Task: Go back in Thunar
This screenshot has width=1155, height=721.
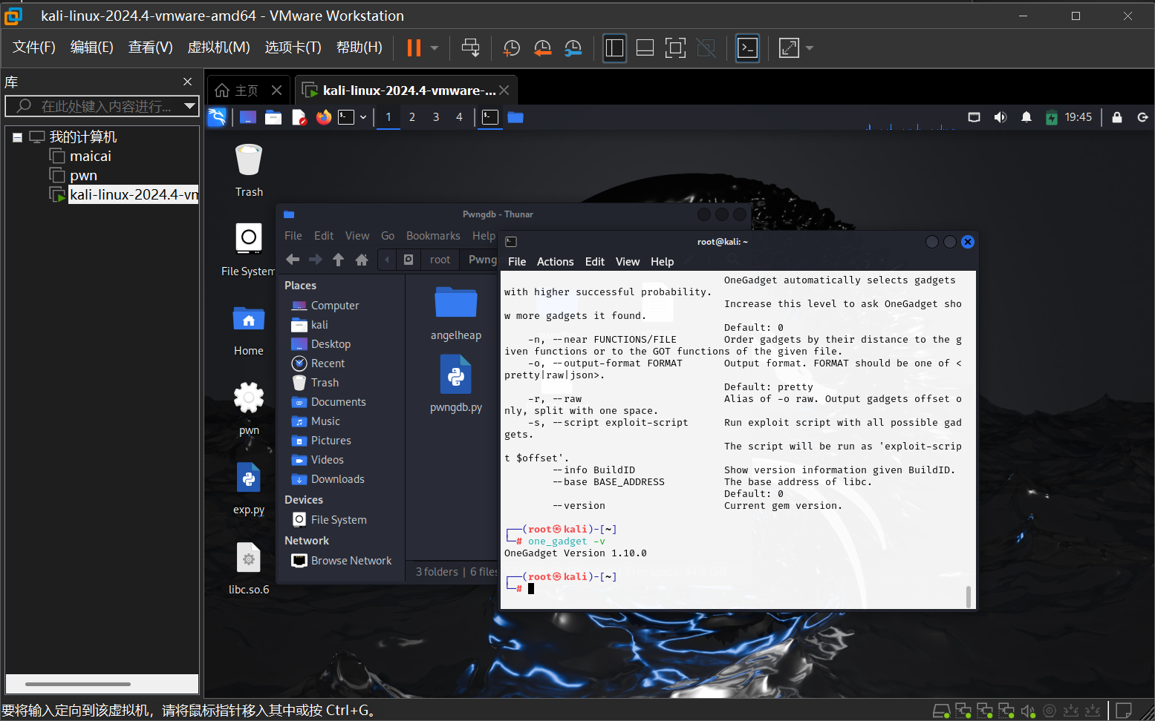Action: point(293,260)
